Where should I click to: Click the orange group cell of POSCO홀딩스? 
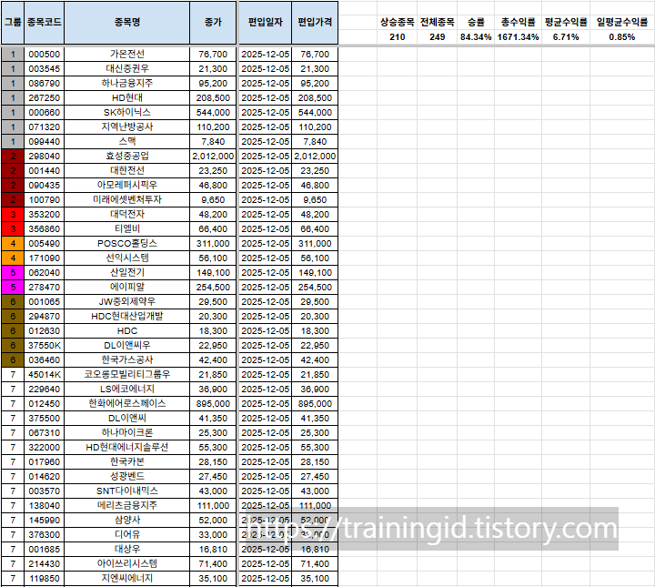13,244
